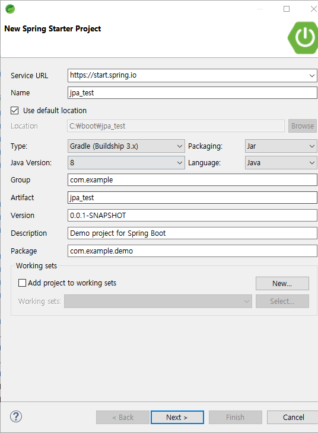
Task: Click the Browse button next to Location
Action: (x=303, y=126)
